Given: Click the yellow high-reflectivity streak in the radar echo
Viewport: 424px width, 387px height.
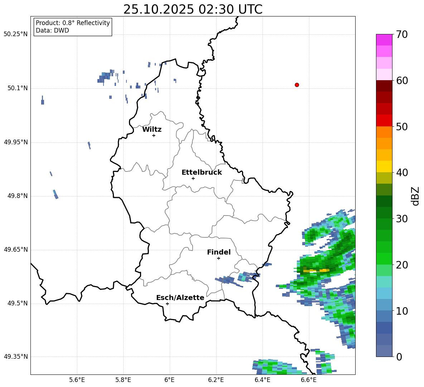Looking at the screenshot, I should pos(316,270).
